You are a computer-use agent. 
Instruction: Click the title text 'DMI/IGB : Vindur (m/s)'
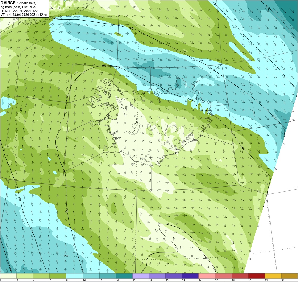(x=18, y=3)
